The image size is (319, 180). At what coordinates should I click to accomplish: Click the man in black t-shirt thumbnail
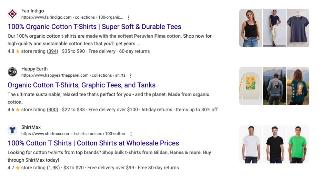[274, 144]
